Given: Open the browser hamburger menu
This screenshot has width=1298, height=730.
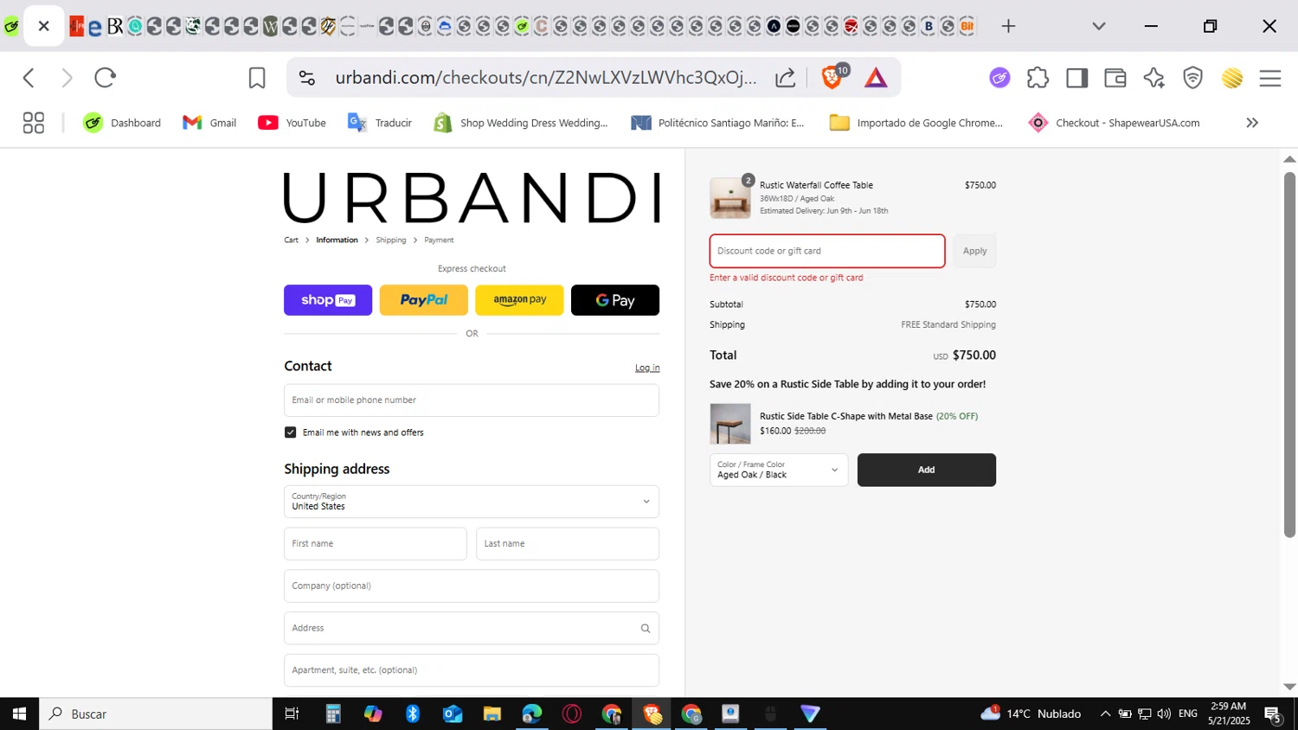Looking at the screenshot, I should tap(1270, 78).
